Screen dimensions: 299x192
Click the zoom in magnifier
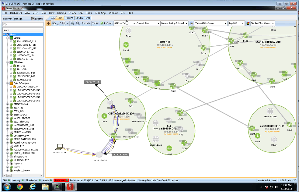(72, 23)
